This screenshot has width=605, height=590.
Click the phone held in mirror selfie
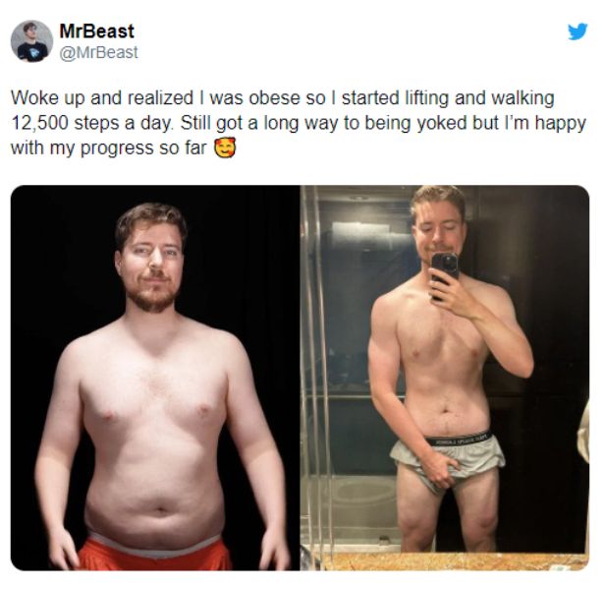pyautogui.click(x=444, y=273)
